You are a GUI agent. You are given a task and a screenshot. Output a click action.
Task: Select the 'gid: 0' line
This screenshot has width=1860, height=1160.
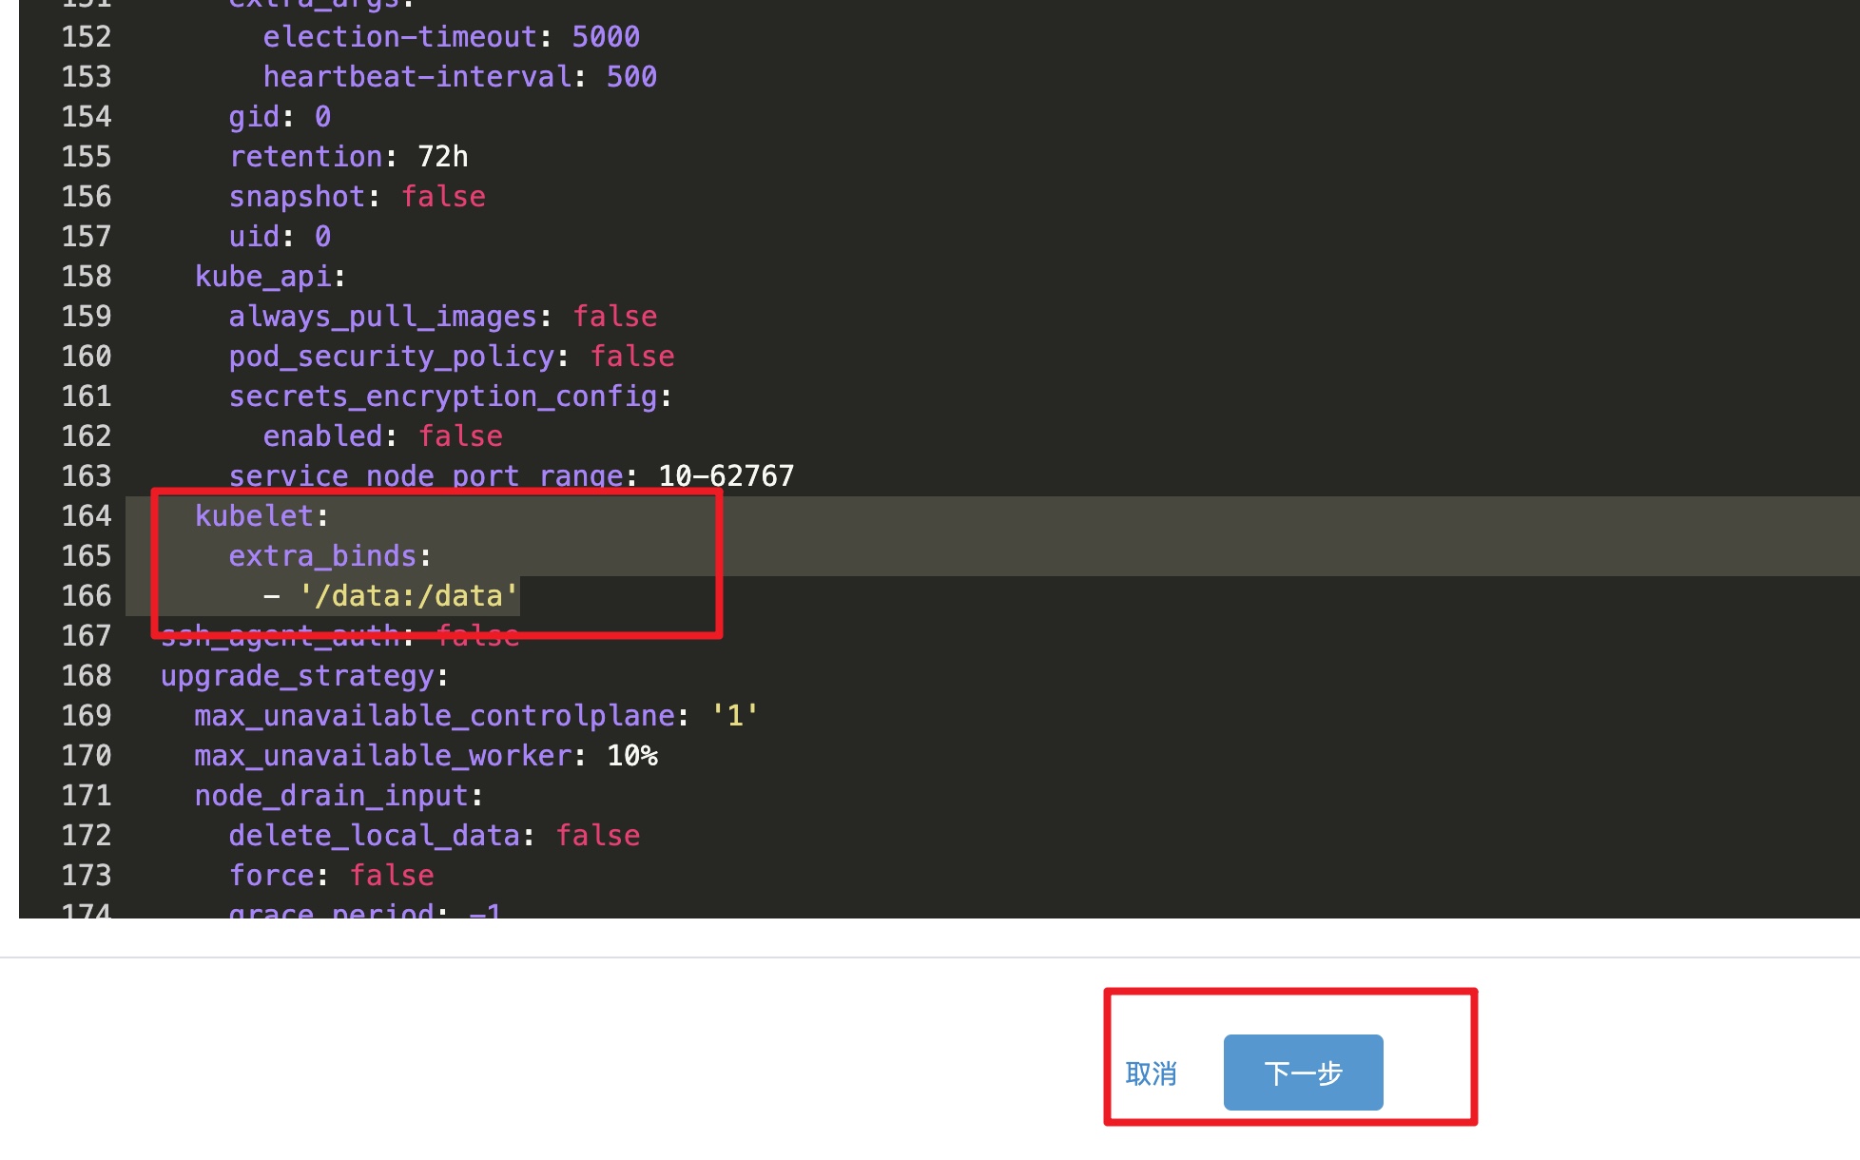click(280, 117)
